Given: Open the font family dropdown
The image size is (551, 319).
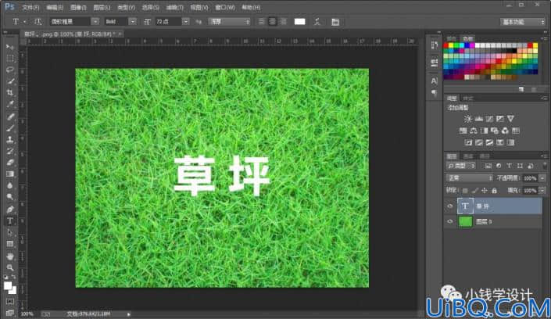Looking at the screenshot, I should 95,22.
